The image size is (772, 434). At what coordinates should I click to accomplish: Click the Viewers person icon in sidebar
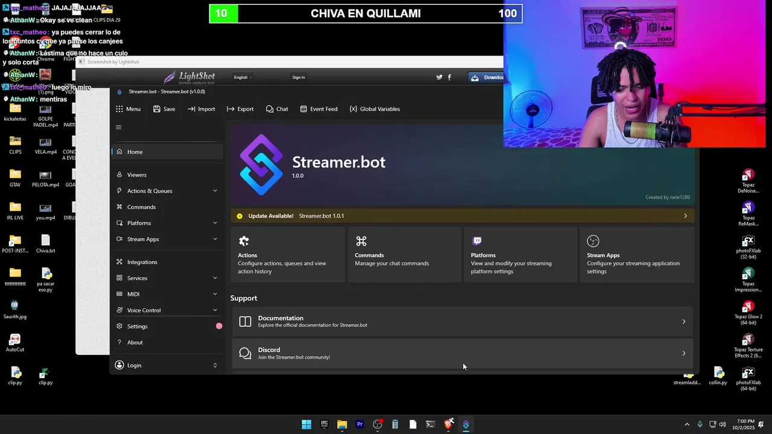119,175
